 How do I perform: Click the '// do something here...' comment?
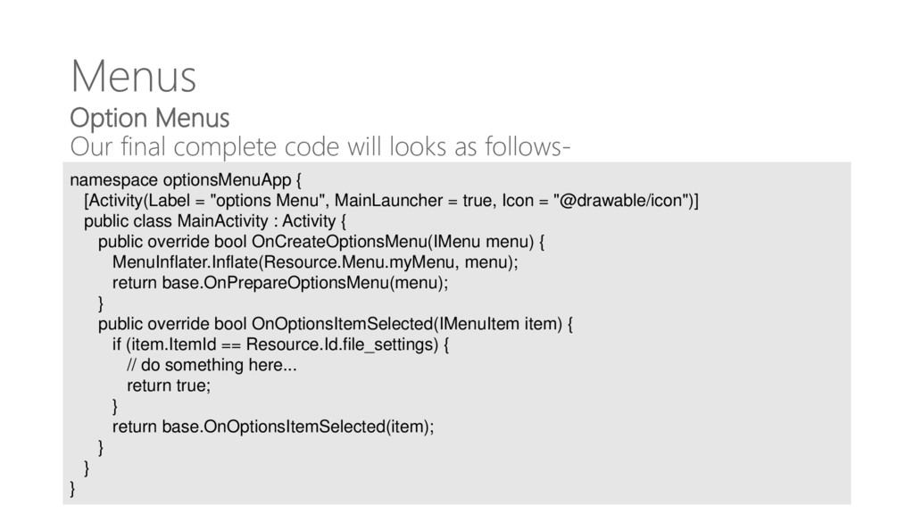212,365
